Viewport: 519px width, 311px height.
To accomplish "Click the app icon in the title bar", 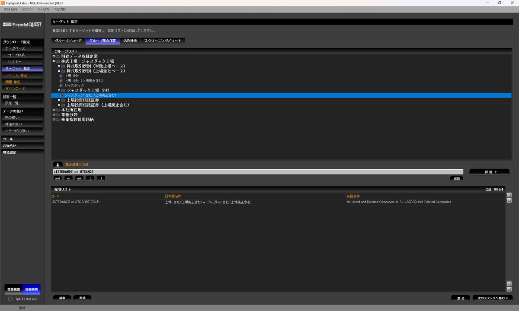I will (x=3, y=3).
